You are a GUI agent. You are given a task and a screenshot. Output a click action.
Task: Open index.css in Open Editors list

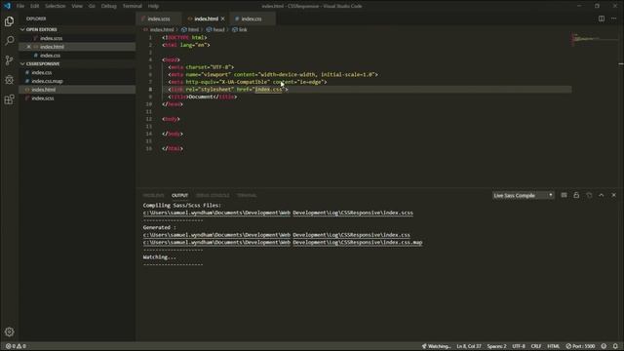77,56
